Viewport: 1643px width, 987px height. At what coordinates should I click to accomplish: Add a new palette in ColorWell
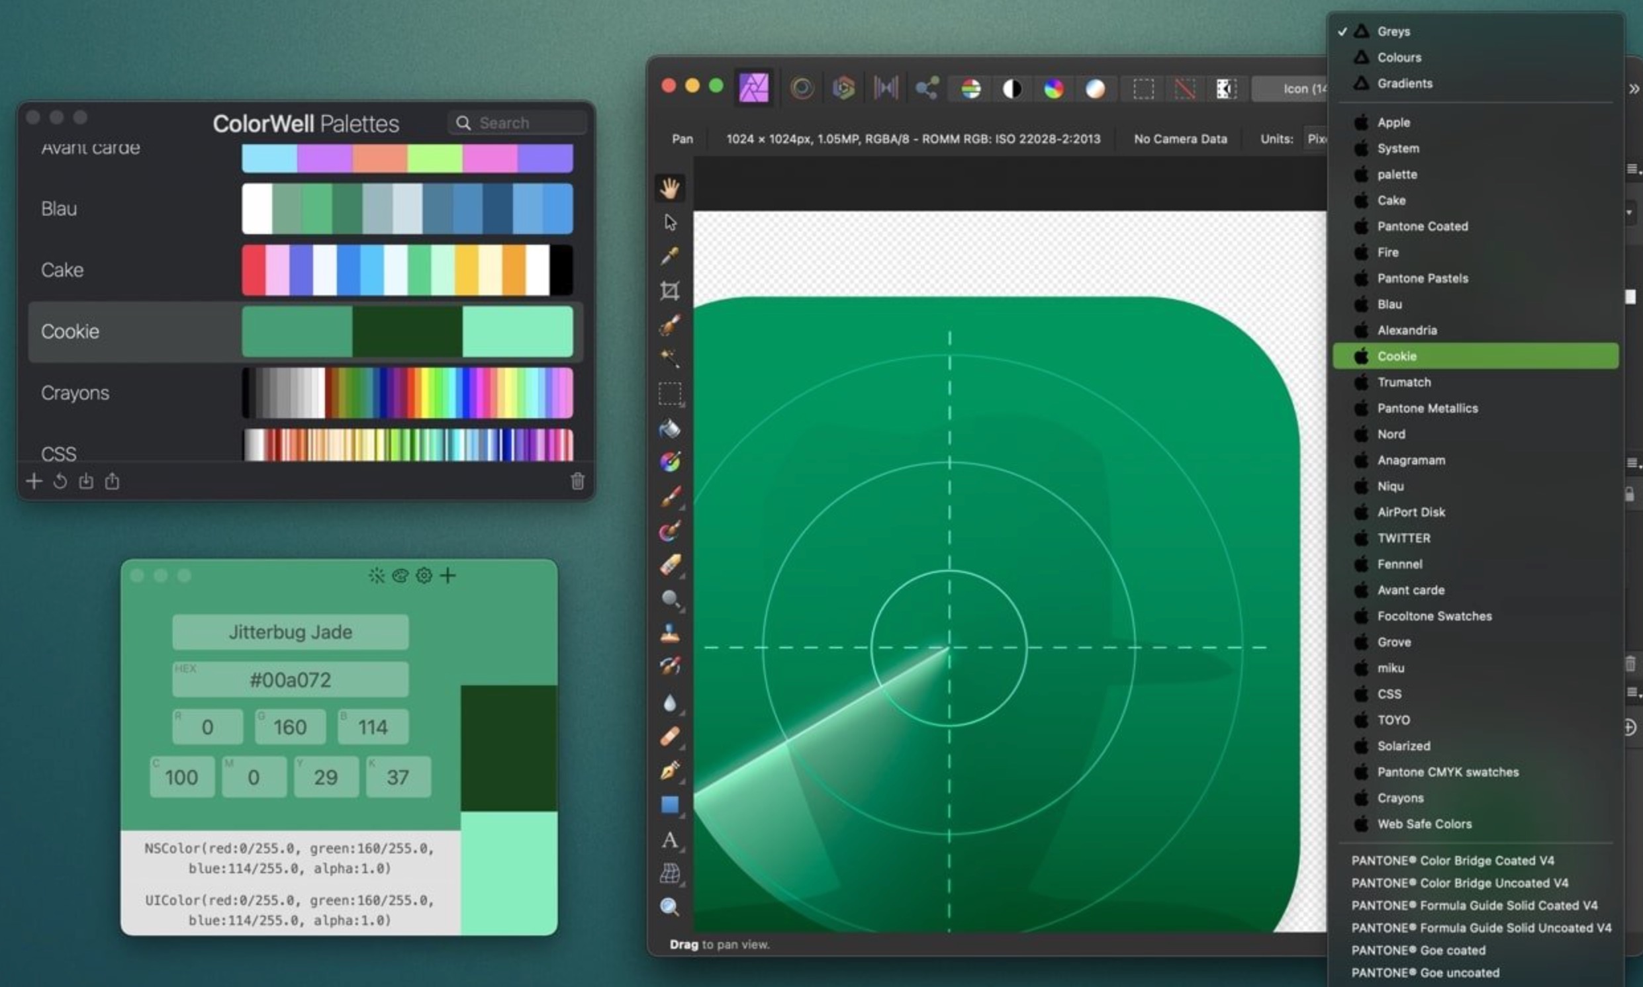[34, 481]
